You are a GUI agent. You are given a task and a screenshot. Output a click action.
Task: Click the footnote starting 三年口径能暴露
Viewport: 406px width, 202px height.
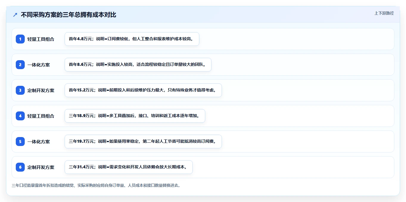(x=96, y=185)
